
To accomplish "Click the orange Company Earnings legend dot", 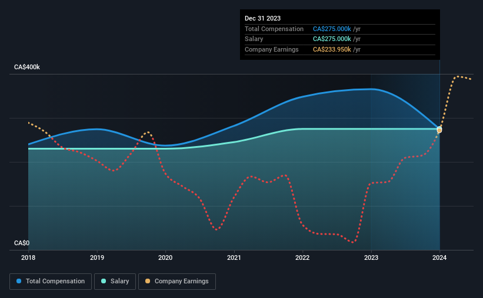I will click(x=148, y=281).
